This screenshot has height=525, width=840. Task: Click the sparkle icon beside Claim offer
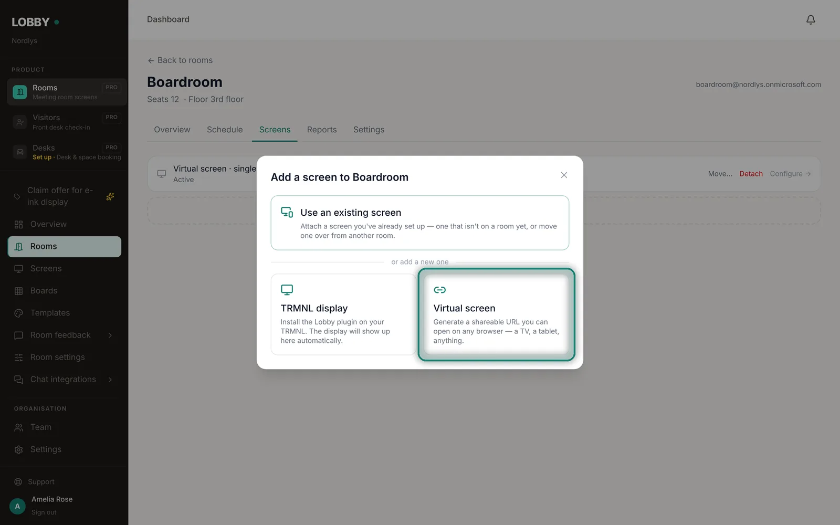click(x=110, y=196)
